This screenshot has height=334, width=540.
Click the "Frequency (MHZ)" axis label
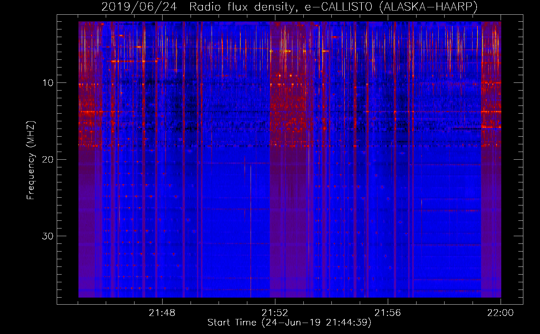(x=31, y=160)
